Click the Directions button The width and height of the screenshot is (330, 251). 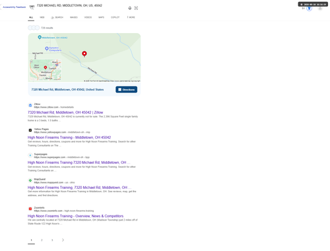(127, 90)
